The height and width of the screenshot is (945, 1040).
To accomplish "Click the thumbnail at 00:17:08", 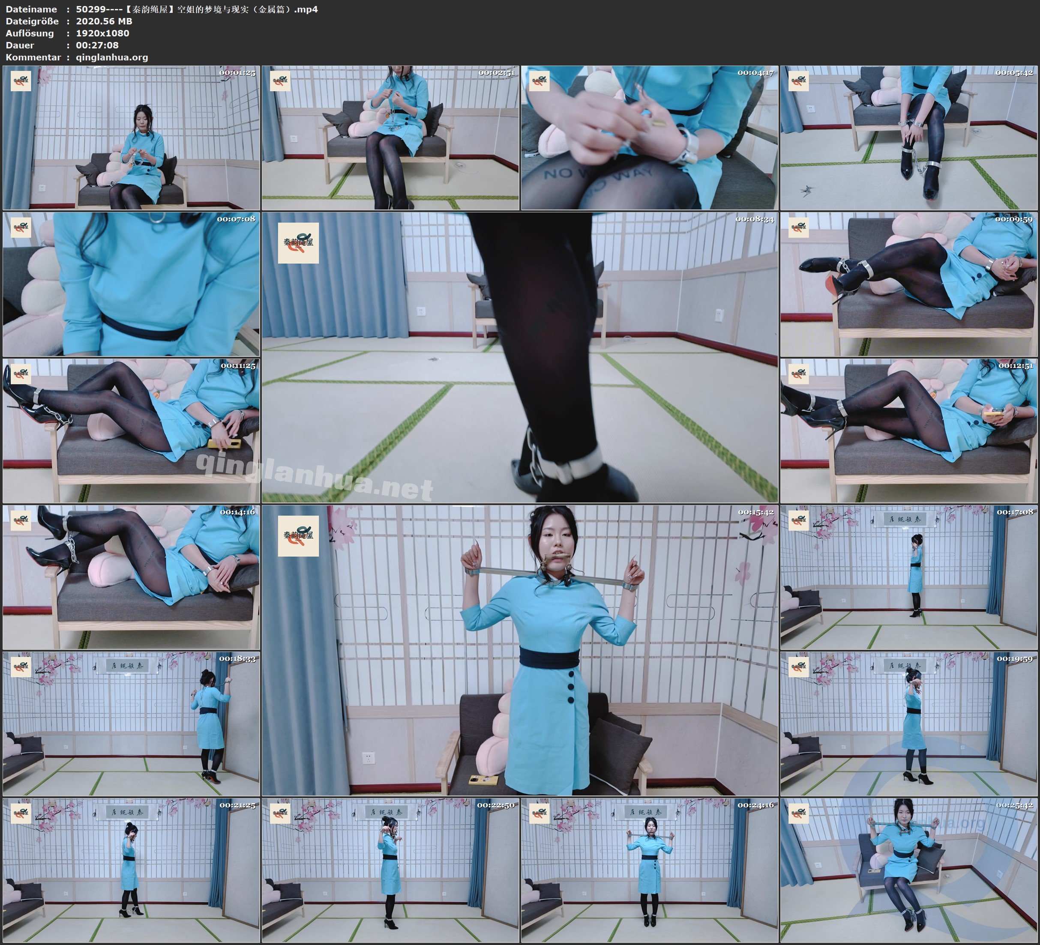I will [908, 577].
